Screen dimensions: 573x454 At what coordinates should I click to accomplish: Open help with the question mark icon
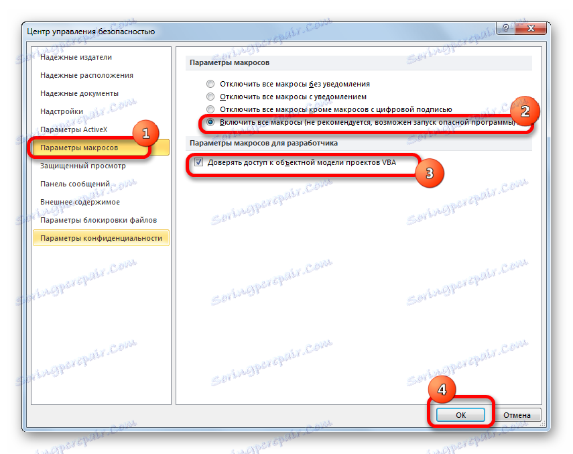tap(506, 28)
